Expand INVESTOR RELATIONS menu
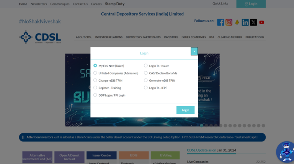This screenshot has width=294, height=164. pos(109,37)
